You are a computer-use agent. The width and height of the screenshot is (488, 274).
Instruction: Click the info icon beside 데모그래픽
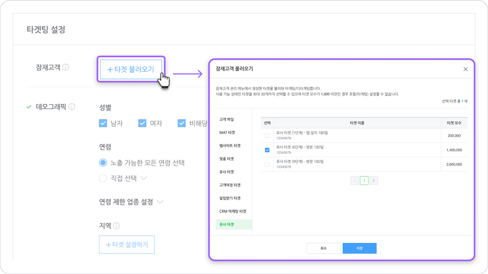[72, 107]
